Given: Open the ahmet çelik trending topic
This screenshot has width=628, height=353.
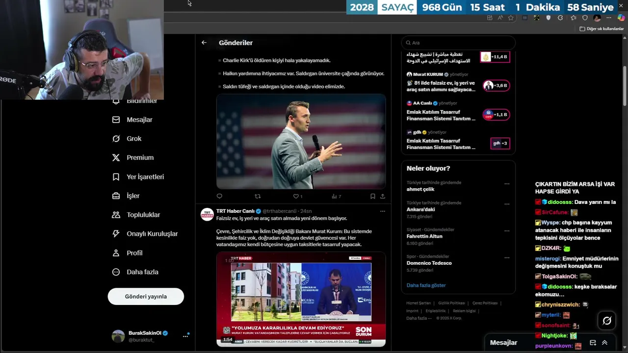Looking at the screenshot, I should tap(420, 189).
